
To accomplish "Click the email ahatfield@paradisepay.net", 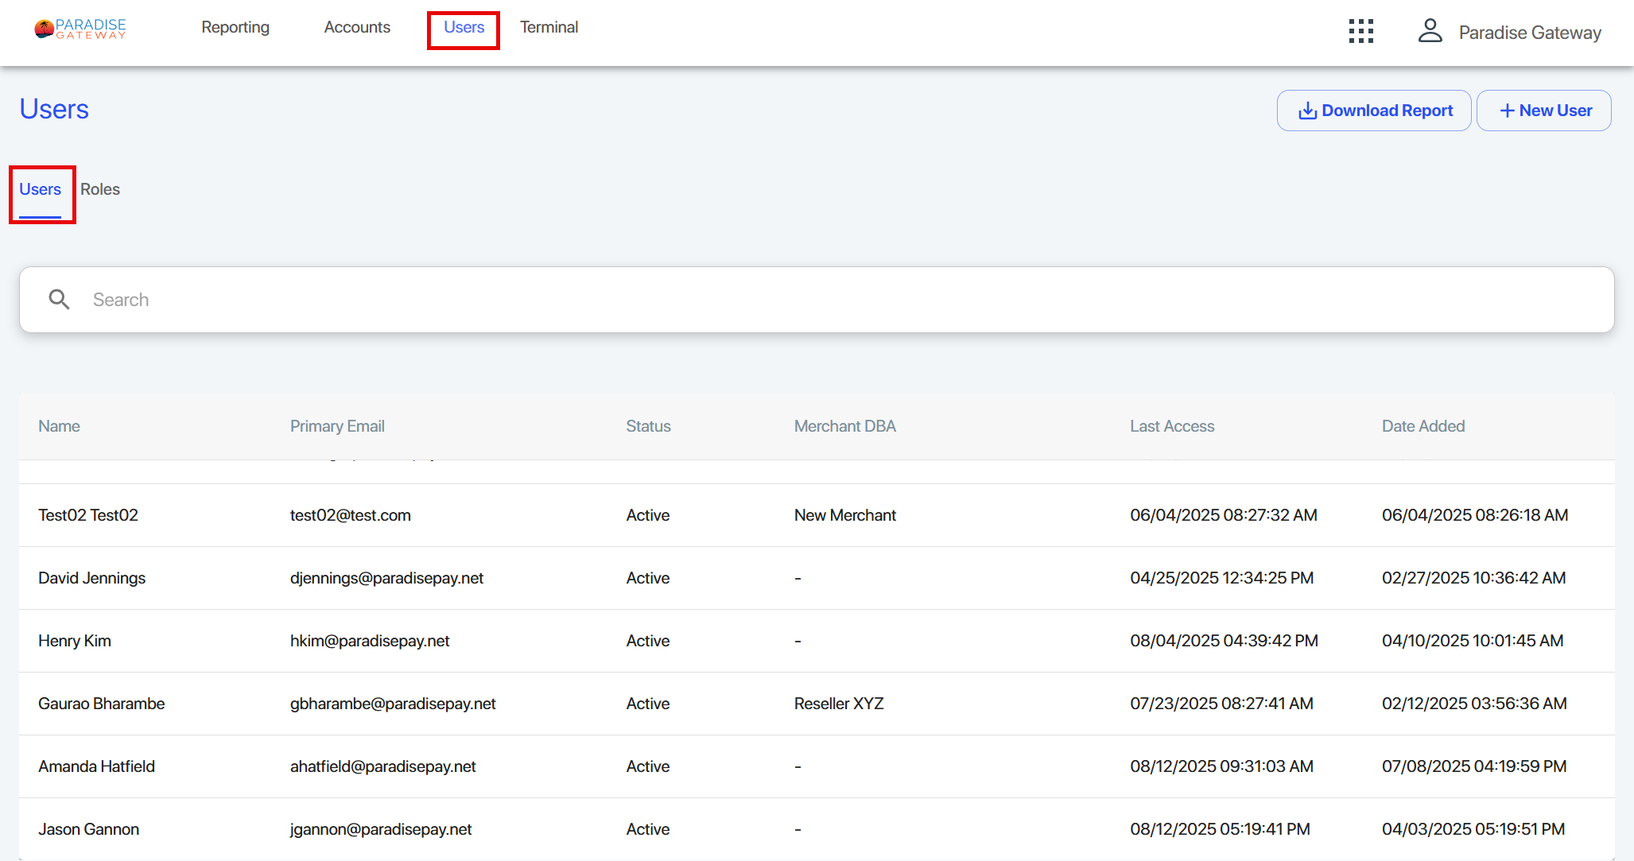I will (x=383, y=766).
